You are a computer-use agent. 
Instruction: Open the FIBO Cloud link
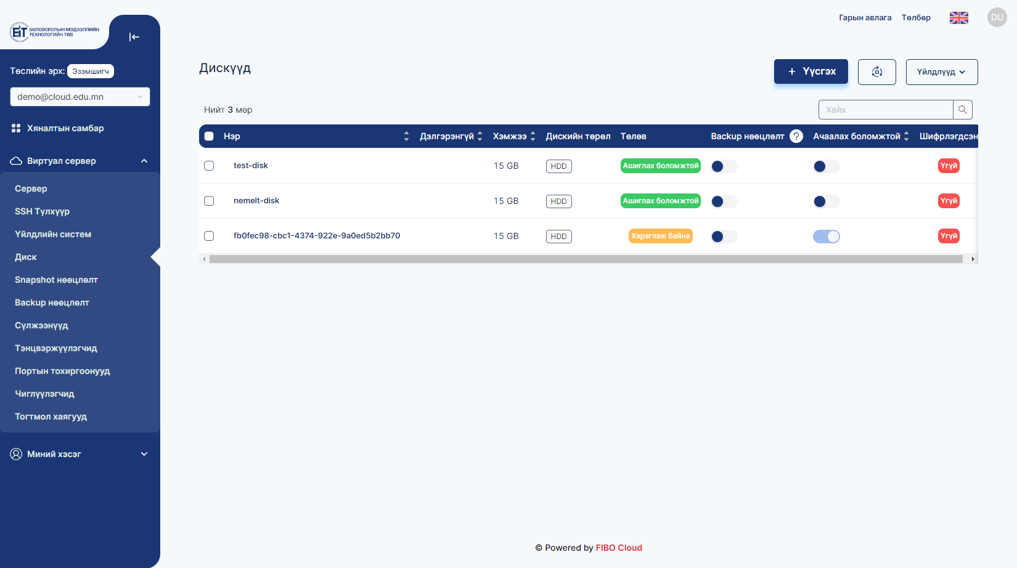[x=619, y=548]
